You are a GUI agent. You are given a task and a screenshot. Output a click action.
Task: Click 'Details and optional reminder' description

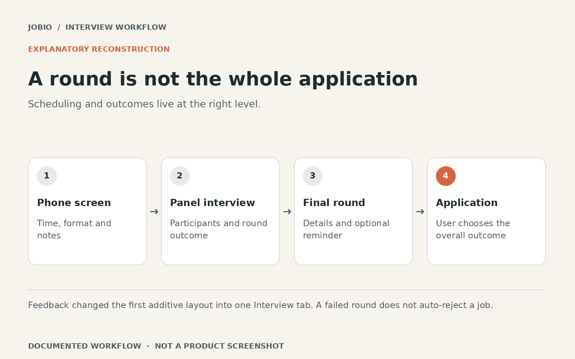click(x=346, y=229)
